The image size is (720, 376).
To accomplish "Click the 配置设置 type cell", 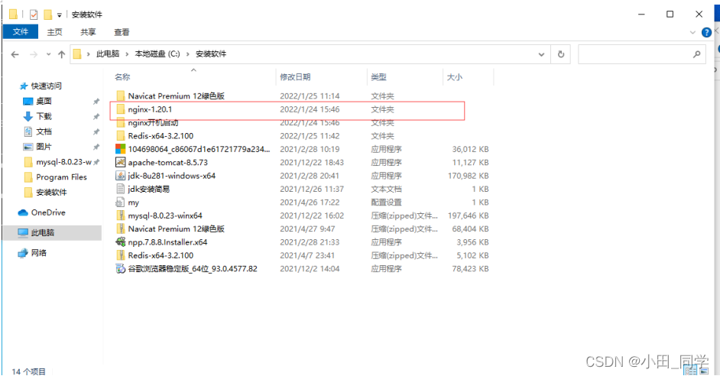I will (x=386, y=203).
